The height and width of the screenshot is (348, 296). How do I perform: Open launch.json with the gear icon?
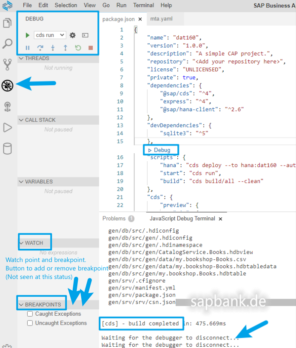73,35
